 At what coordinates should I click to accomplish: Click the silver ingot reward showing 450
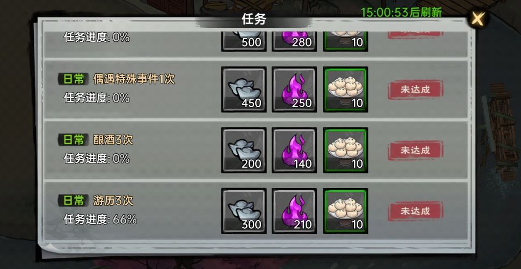(244, 89)
